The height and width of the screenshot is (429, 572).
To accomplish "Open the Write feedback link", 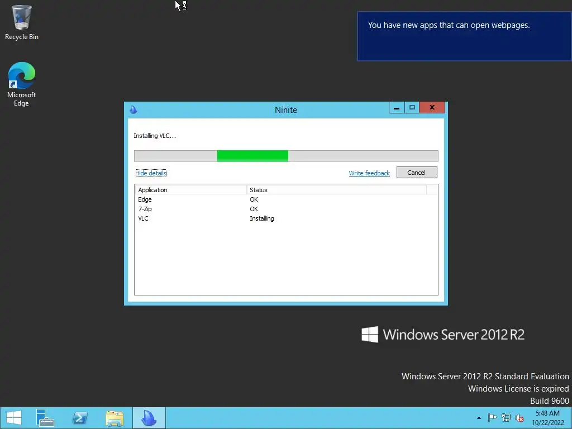I will 369,173.
